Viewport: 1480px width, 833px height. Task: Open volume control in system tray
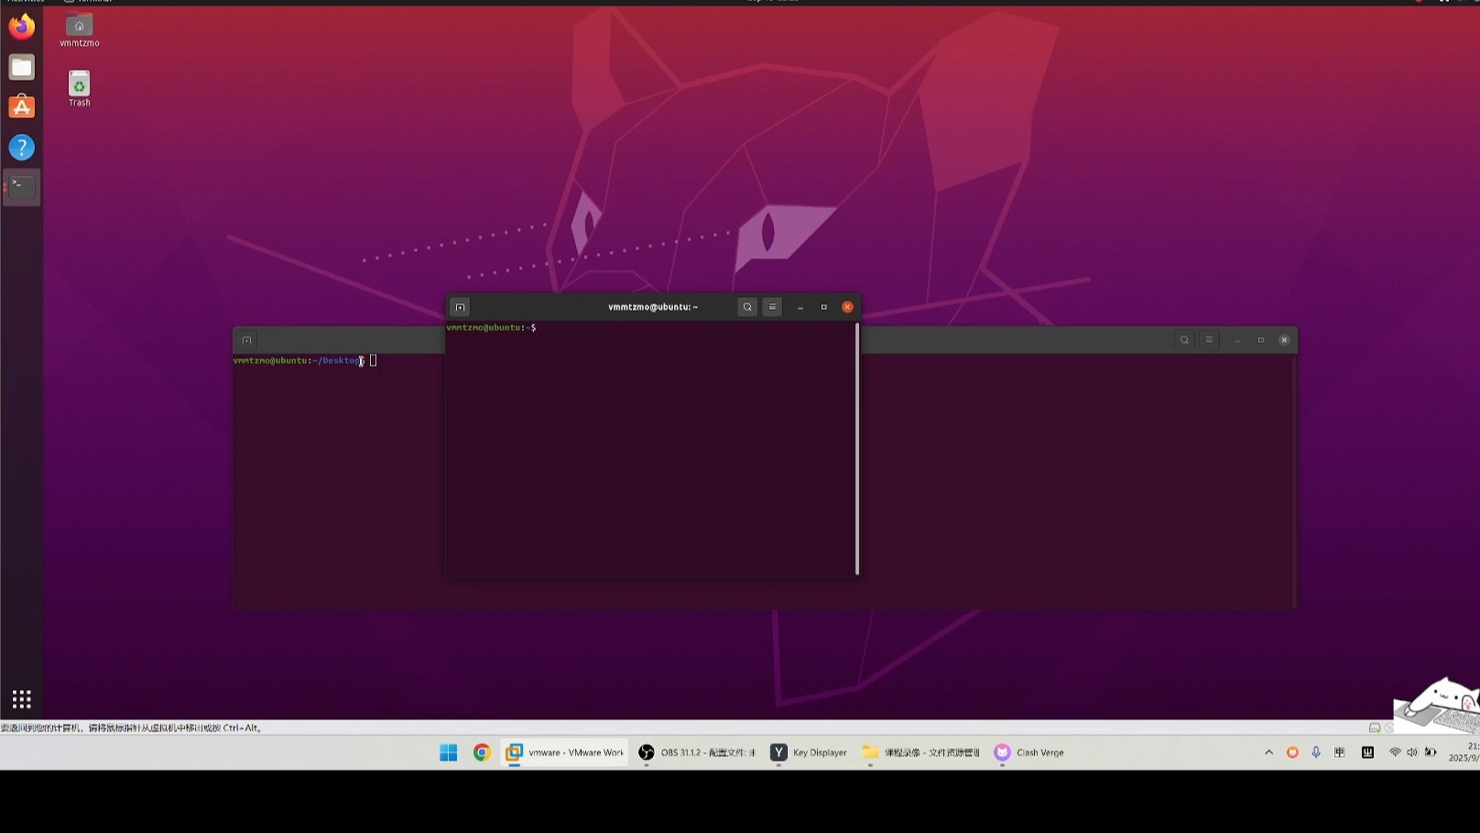[x=1412, y=752]
